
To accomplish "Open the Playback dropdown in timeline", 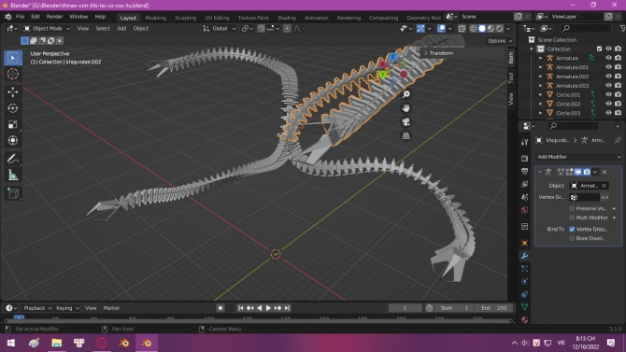I will point(37,308).
